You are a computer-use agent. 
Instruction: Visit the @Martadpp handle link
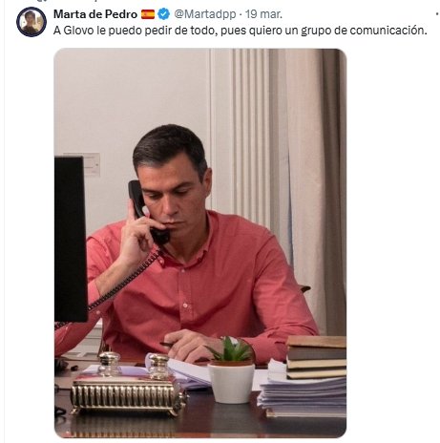tap(205, 14)
